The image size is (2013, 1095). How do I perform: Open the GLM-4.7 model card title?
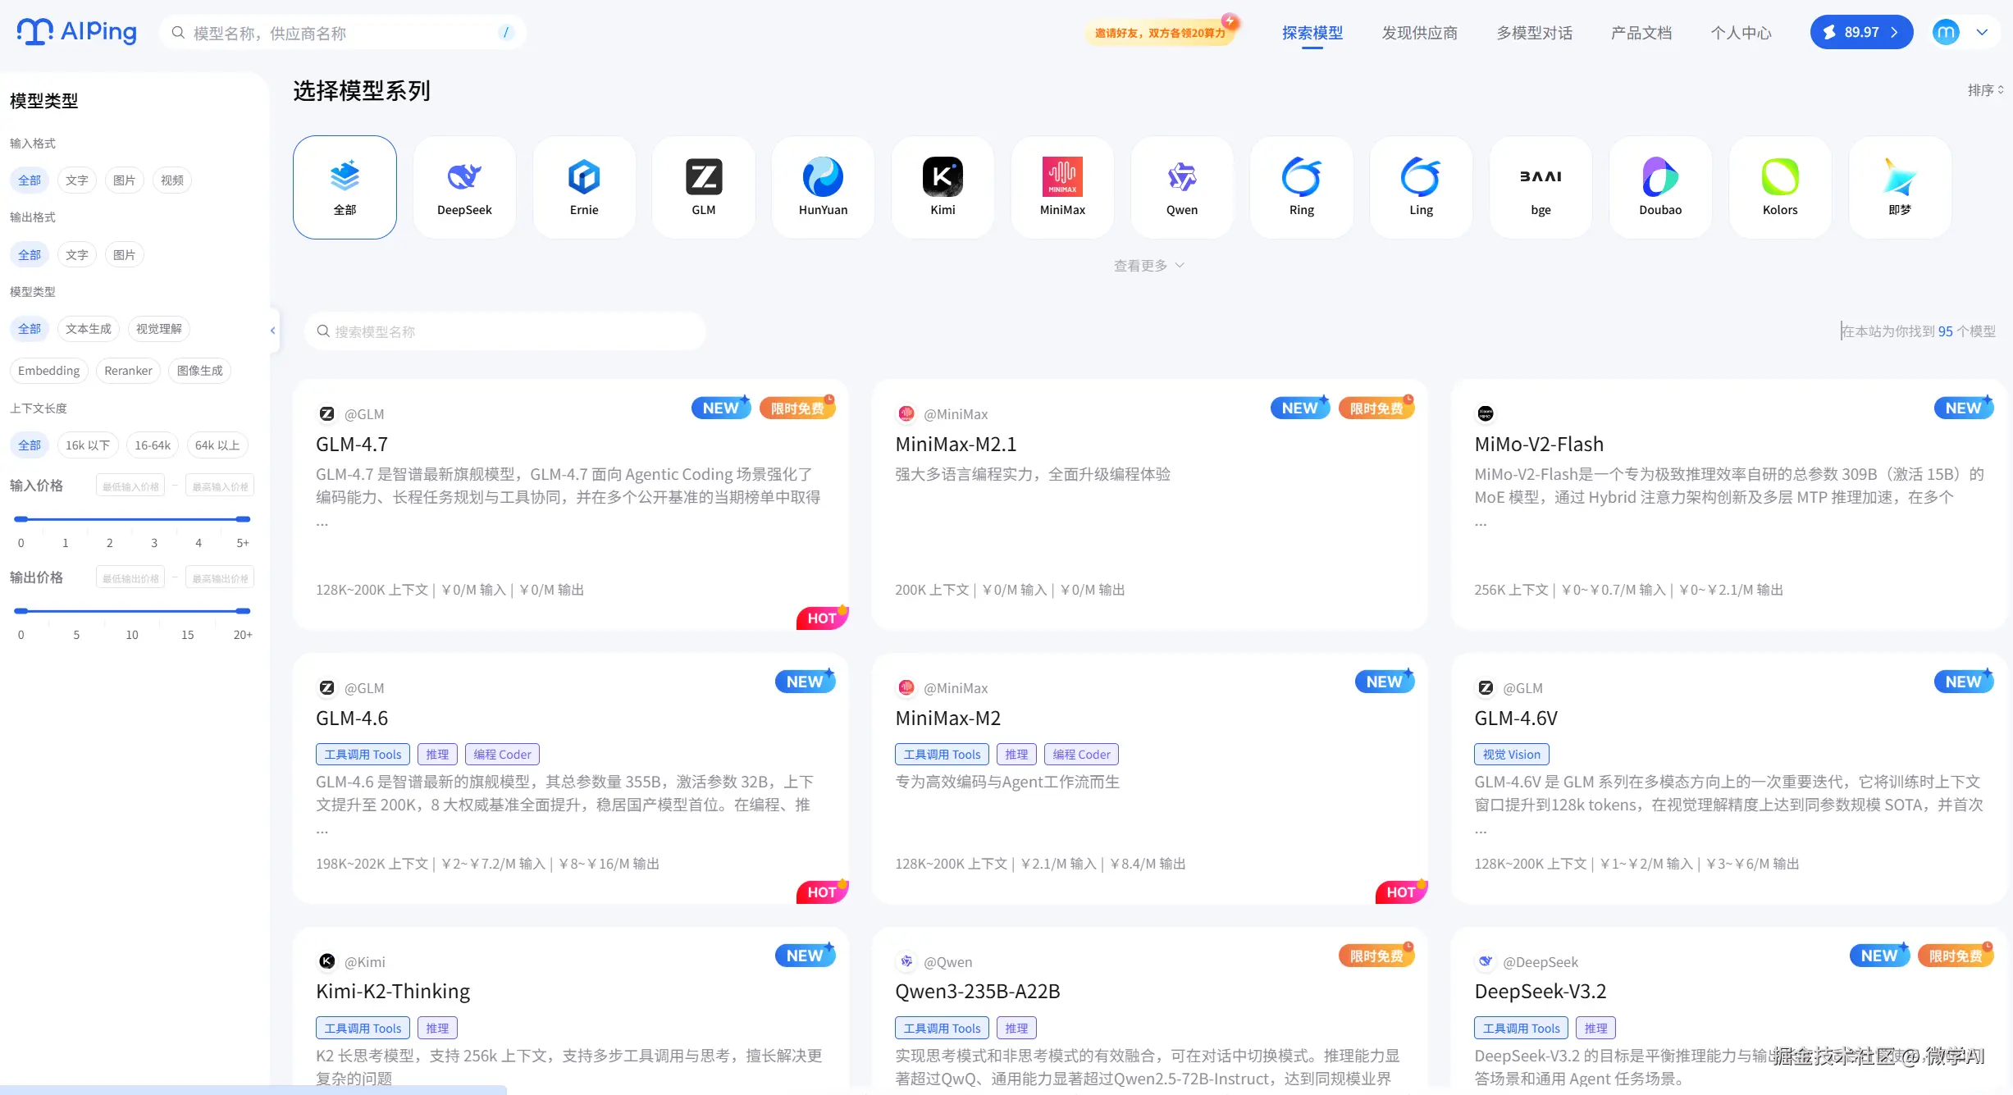[x=352, y=445]
